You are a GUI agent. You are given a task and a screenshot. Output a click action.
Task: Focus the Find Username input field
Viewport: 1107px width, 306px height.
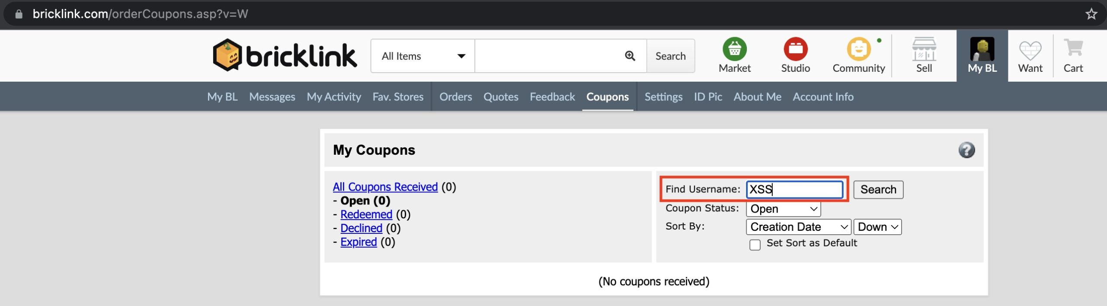tap(794, 189)
